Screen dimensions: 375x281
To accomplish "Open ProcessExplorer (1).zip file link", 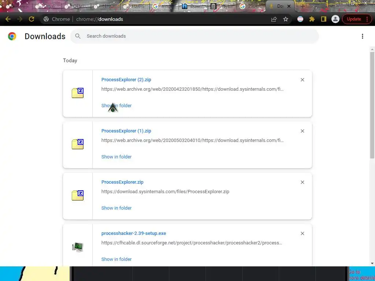I will (x=126, y=131).
